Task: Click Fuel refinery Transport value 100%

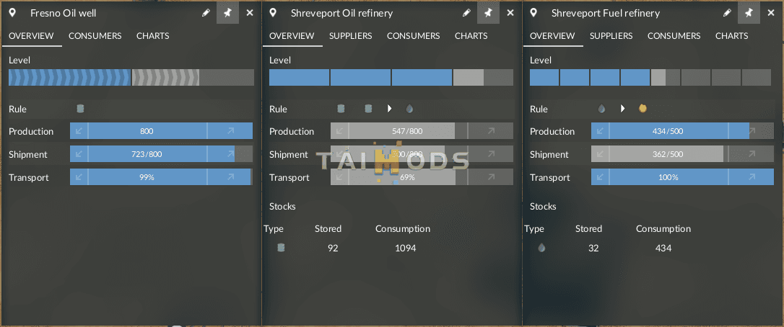Action: click(668, 177)
